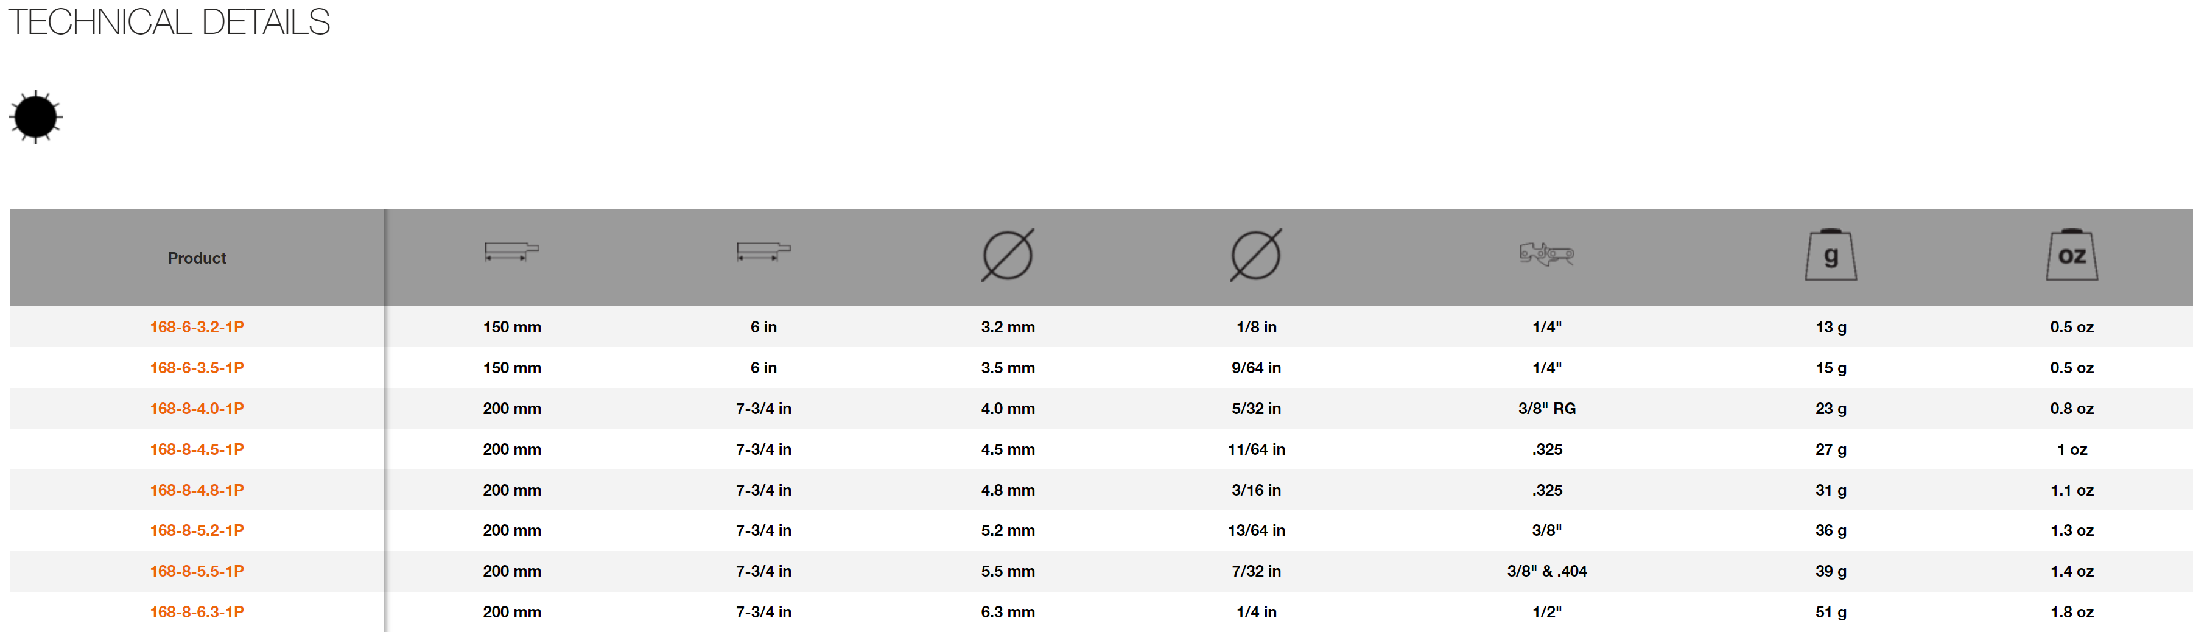Open product 168-6-3.5-1P link
This screenshot has height=643, width=2207.
(x=197, y=368)
